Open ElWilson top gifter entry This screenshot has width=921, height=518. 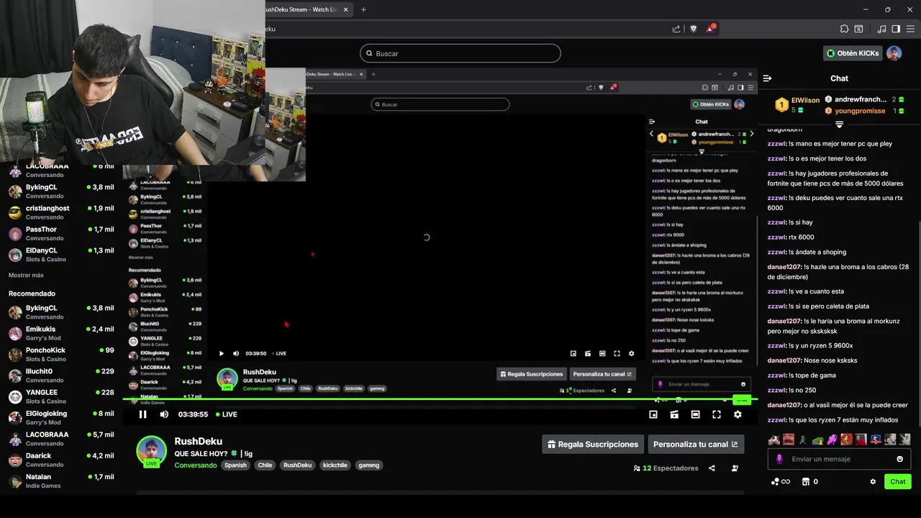797,105
